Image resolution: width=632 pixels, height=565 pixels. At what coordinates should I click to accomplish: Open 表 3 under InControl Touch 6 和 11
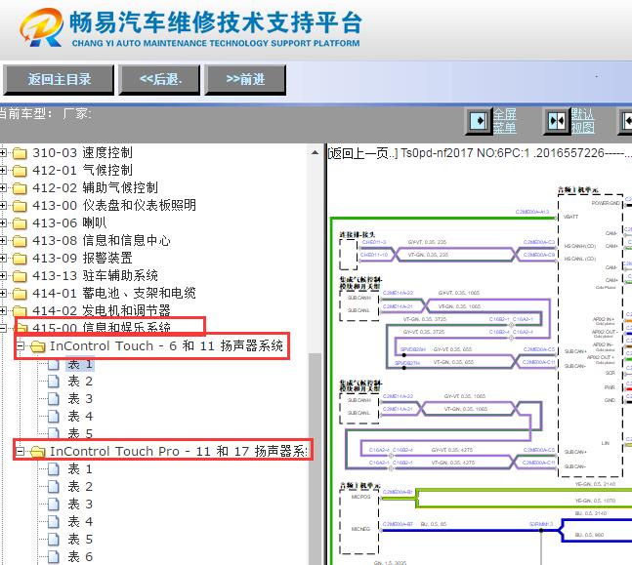[x=80, y=399]
